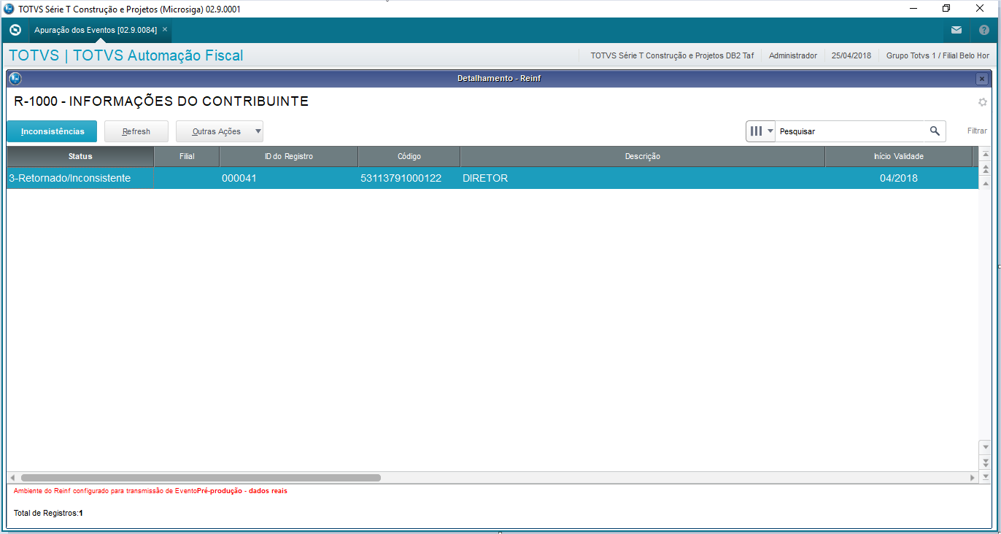This screenshot has height=534, width=1001.
Task: Focus the Pesquisar search field
Action: click(851, 131)
